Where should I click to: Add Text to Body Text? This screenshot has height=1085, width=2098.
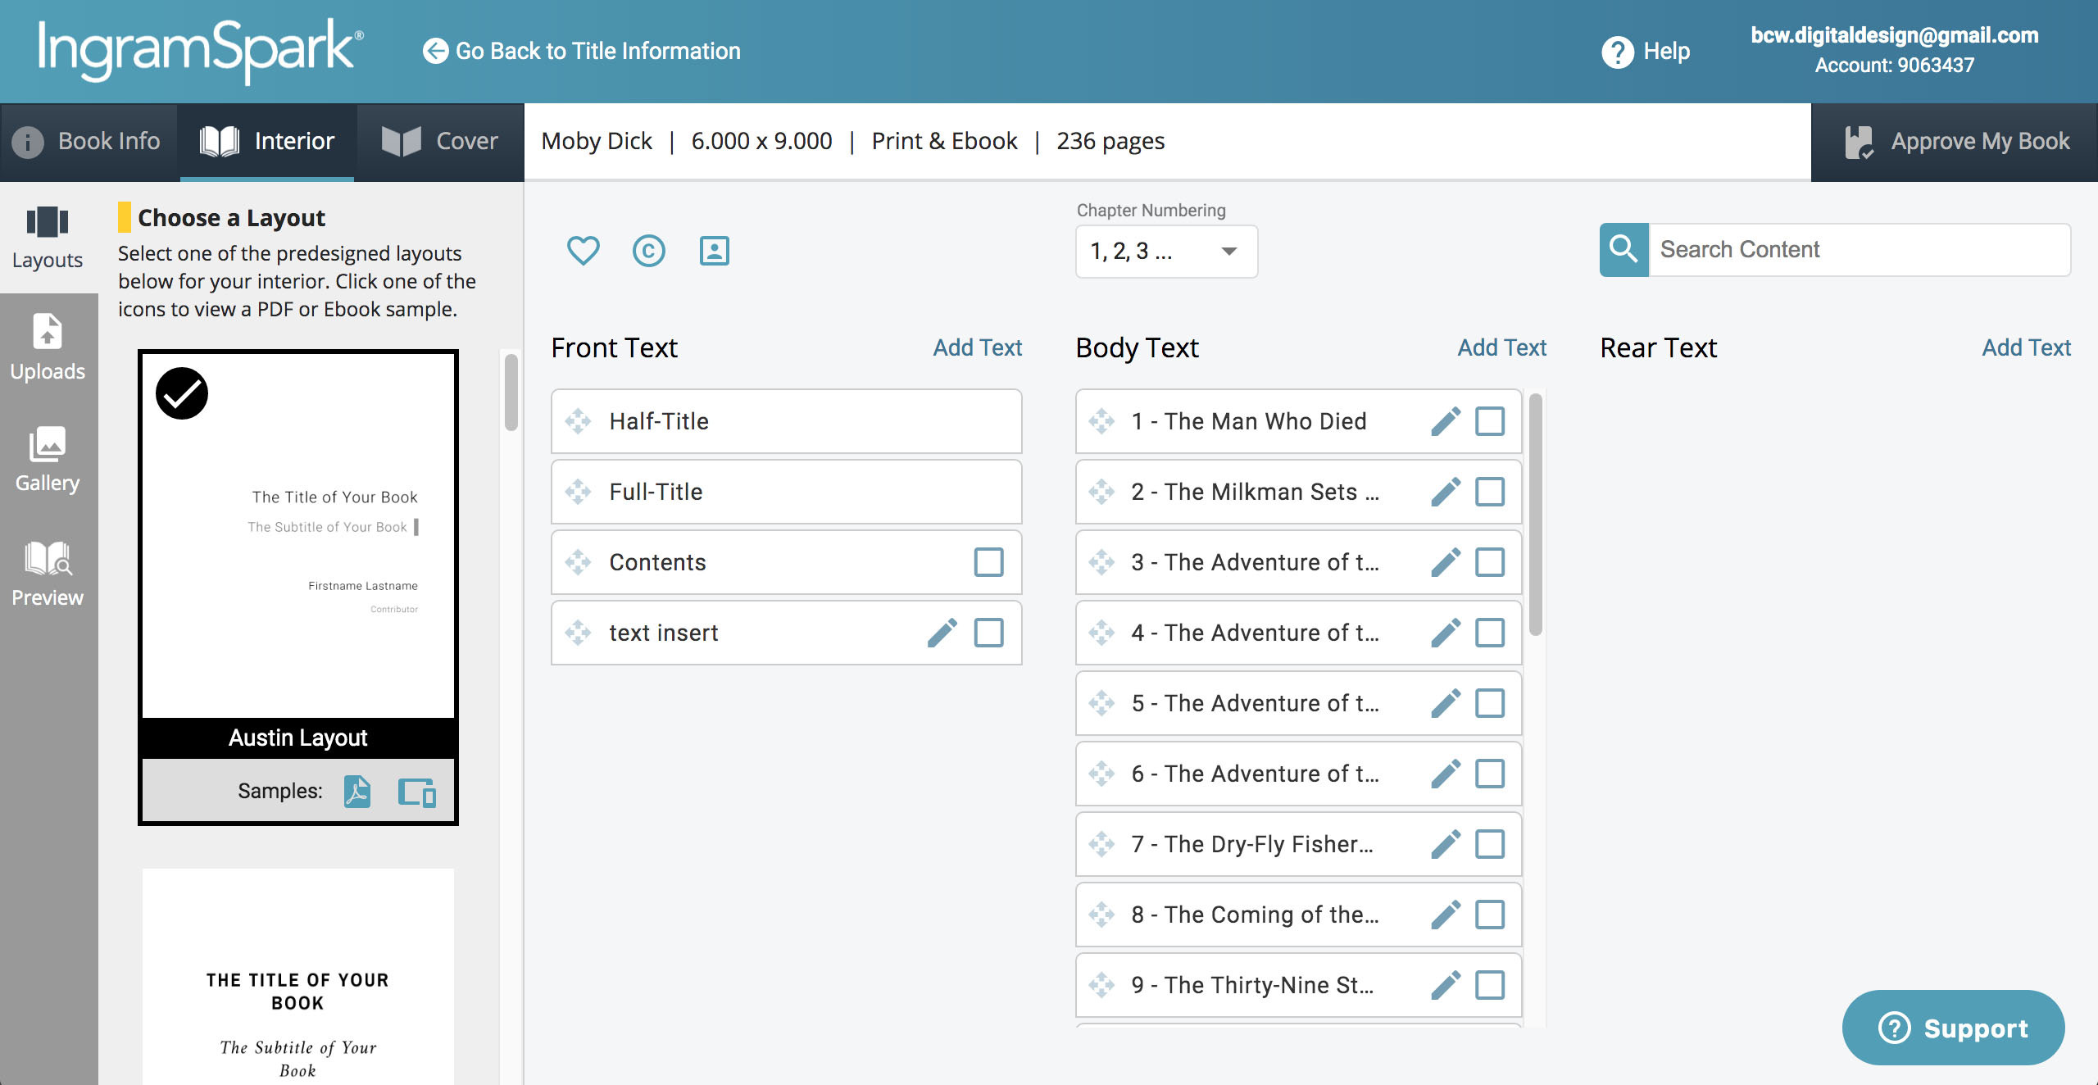(1502, 347)
